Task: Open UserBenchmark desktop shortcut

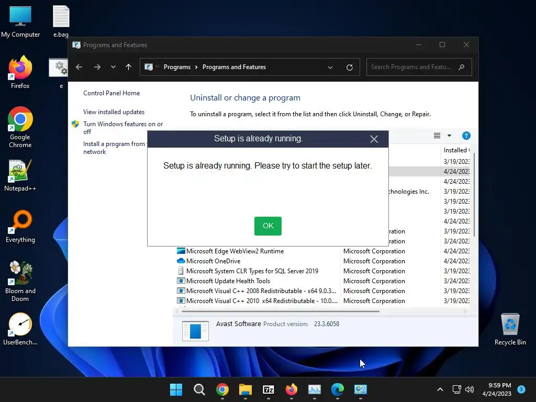Action: pos(20,329)
